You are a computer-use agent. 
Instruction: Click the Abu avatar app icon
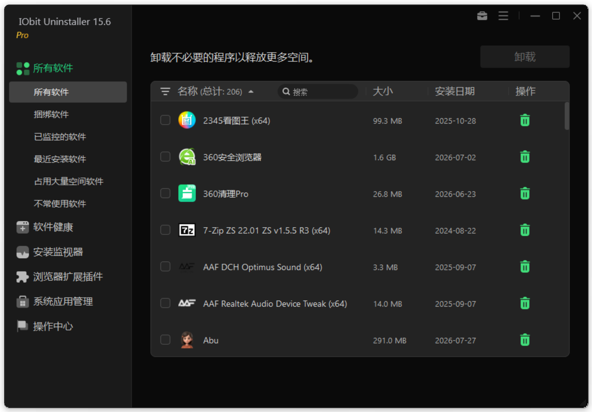187,340
